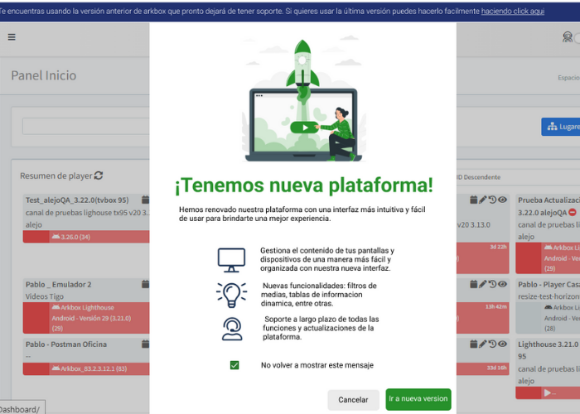Click the play icon on Lighthouse 3.21.0 card
Viewport: 580px width, 414px height.
[x=548, y=393]
